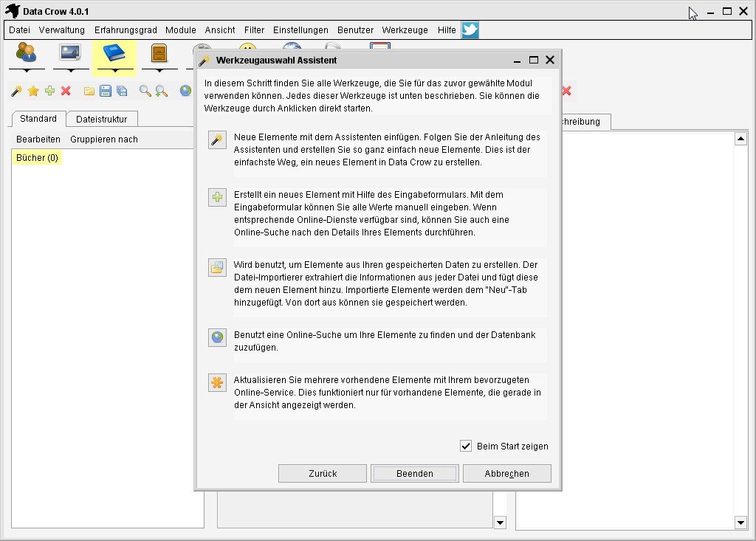Image resolution: width=756 pixels, height=541 pixels.
Task: Uncheck the 'Beim Start zeigen' checkbox
Action: [x=466, y=446]
